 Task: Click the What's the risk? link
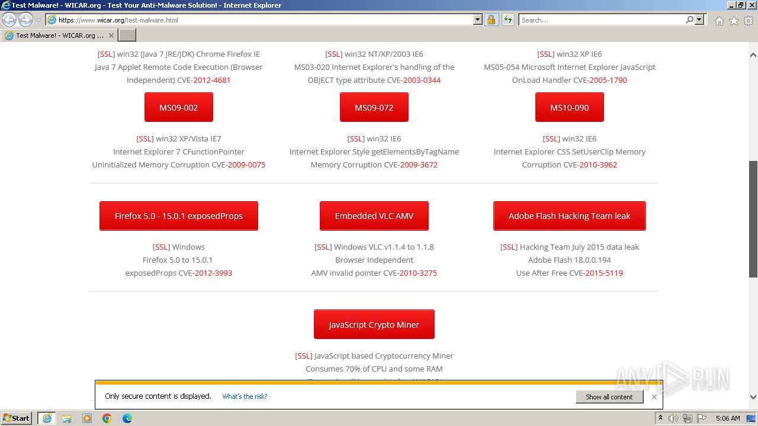point(245,396)
